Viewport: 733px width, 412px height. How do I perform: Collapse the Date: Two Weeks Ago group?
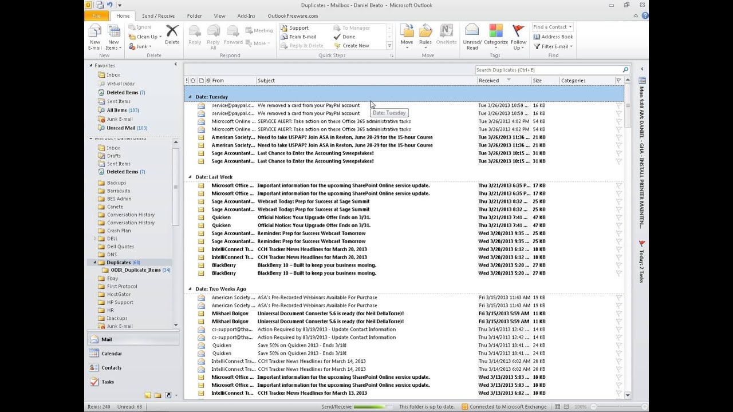[x=190, y=289]
